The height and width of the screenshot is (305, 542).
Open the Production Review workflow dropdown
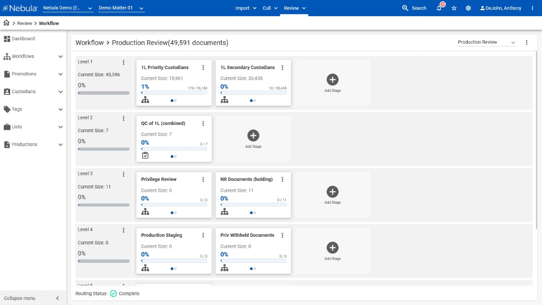pos(487,42)
